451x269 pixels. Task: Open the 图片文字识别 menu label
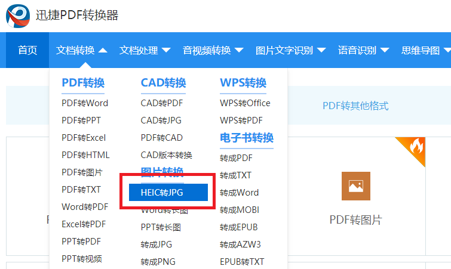[x=284, y=50]
